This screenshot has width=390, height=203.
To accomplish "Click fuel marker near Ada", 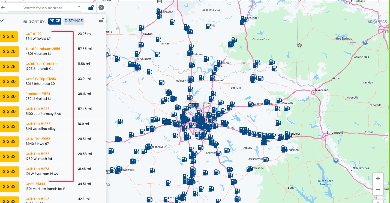I will click(x=208, y=26).
